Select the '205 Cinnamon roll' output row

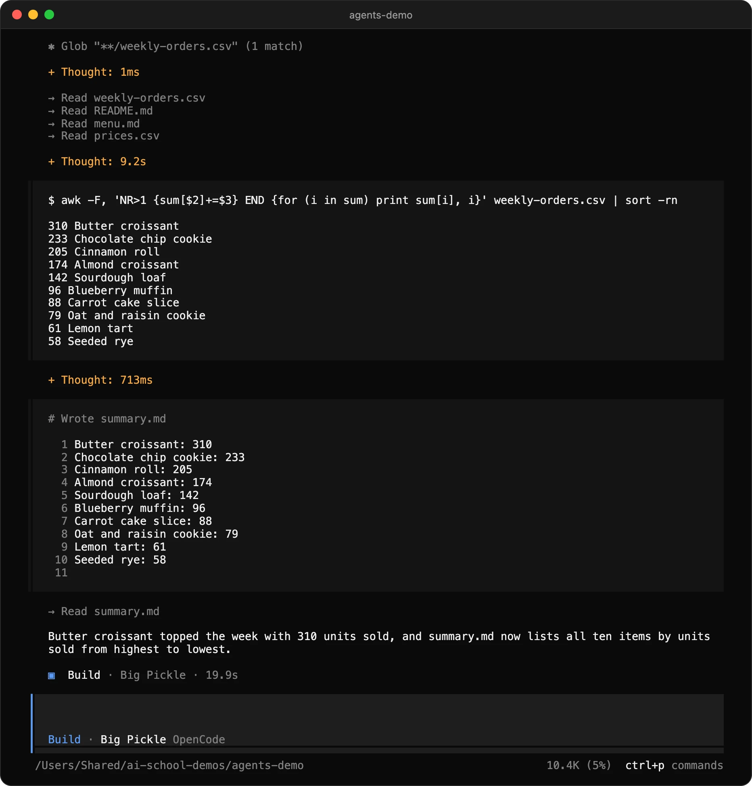click(x=104, y=252)
